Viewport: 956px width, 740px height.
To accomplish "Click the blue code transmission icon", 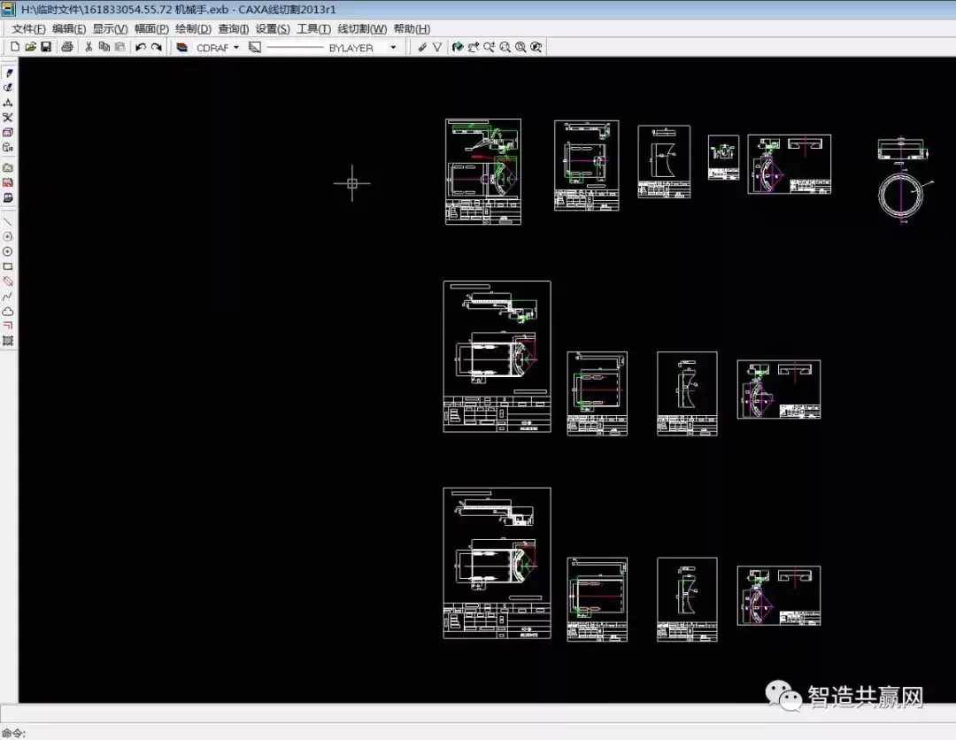I will click(8, 197).
